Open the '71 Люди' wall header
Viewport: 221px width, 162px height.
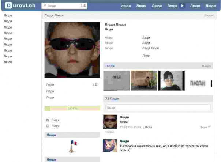tap(112, 99)
